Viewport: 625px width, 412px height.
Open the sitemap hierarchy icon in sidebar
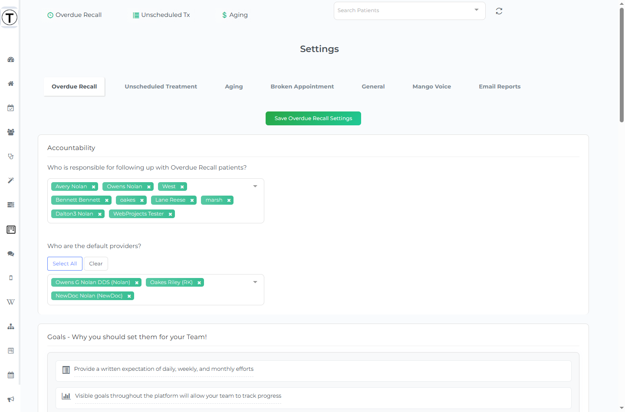11,327
